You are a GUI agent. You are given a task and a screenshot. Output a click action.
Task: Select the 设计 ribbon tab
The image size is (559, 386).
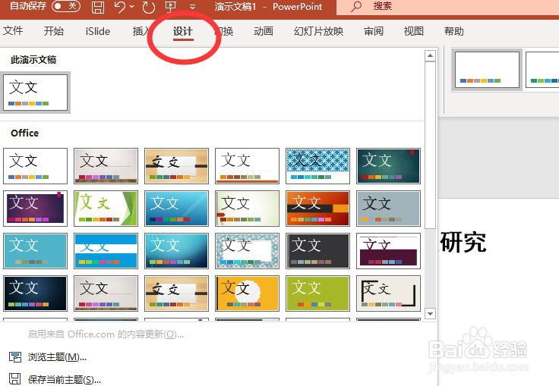[x=183, y=31]
